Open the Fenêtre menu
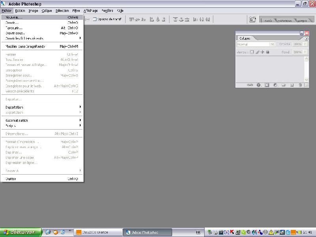 (107, 11)
